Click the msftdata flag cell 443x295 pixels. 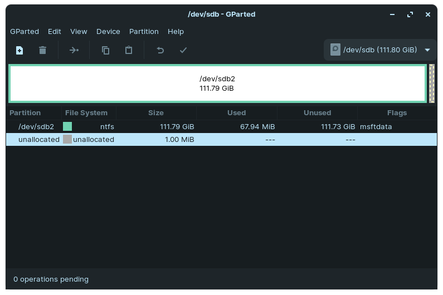tap(376, 127)
